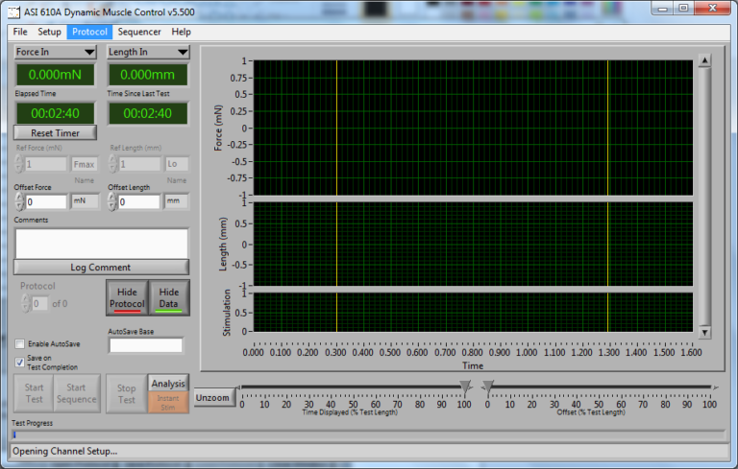This screenshot has height=469, width=738.
Task: Expand the Force In dropdown
Action: point(55,52)
